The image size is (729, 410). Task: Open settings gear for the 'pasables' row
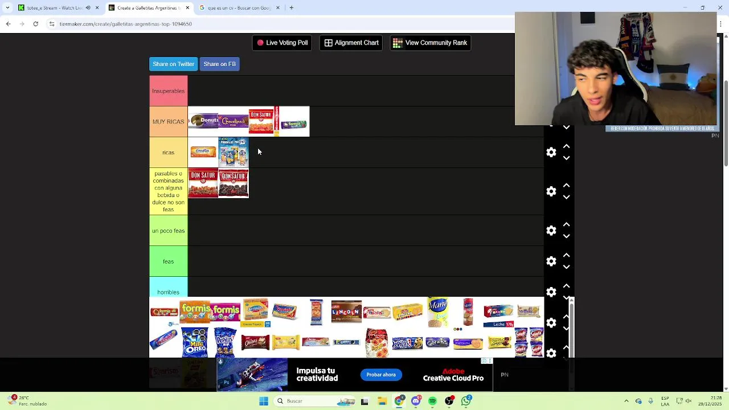(551, 191)
